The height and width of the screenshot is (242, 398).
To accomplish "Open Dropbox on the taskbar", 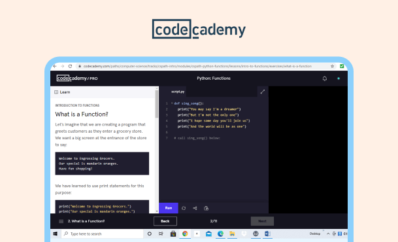I will click(244, 233).
